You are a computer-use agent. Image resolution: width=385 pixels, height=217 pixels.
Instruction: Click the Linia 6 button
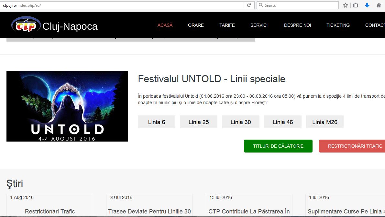click(x=156, y=122)
